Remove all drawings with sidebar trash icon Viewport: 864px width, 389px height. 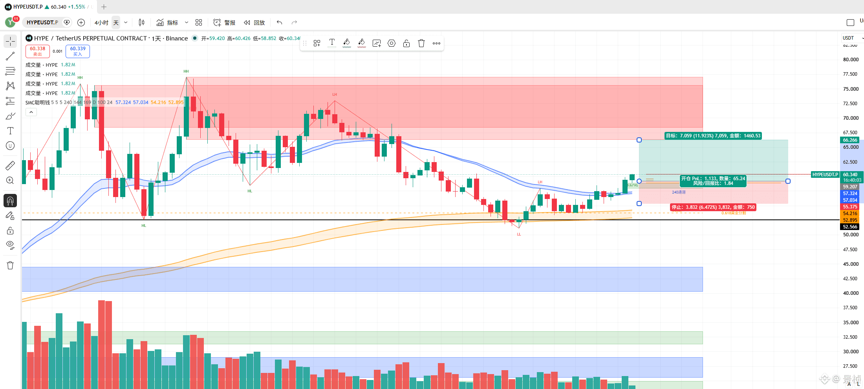(x=10, y=265)
